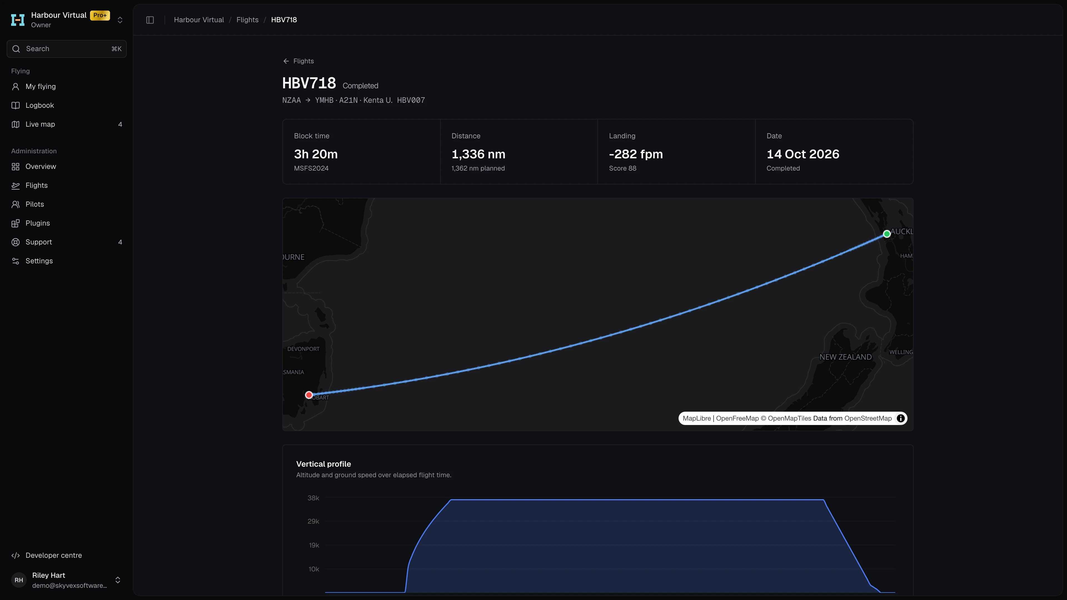Focus the Search input field
This screenshot has height=600, width=1067.
67,49
